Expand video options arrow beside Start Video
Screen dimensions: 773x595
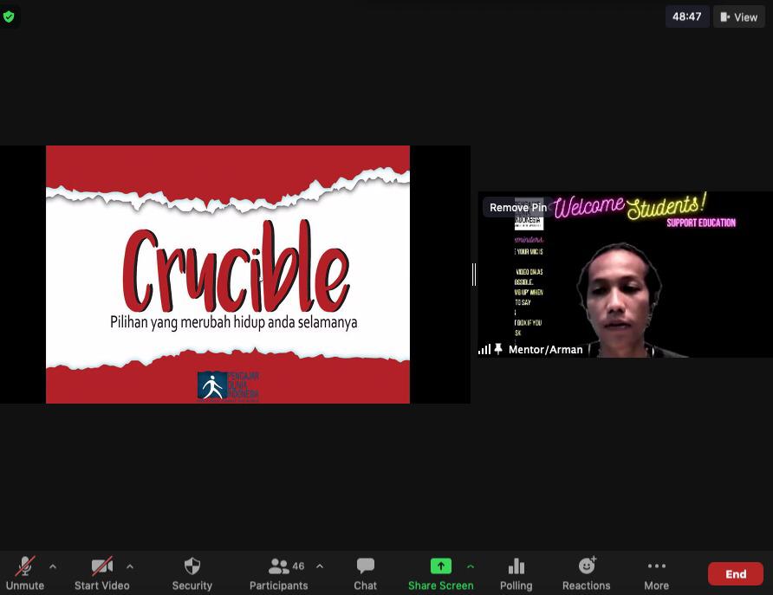130,566
